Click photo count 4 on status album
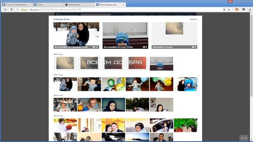Screen dimensions: 253x142 (194, 47)
